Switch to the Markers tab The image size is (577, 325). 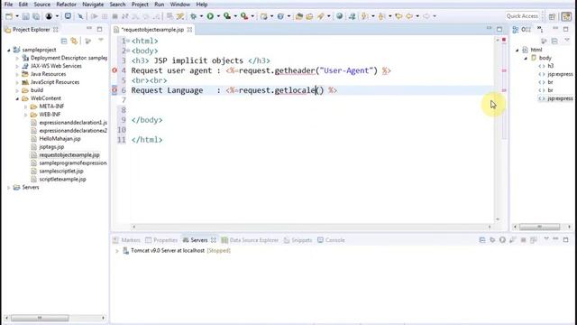126,240
